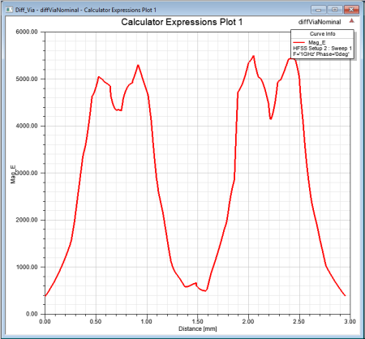
Task: Click the 1.50 tick label on X axis
Action: pos(198,321)
